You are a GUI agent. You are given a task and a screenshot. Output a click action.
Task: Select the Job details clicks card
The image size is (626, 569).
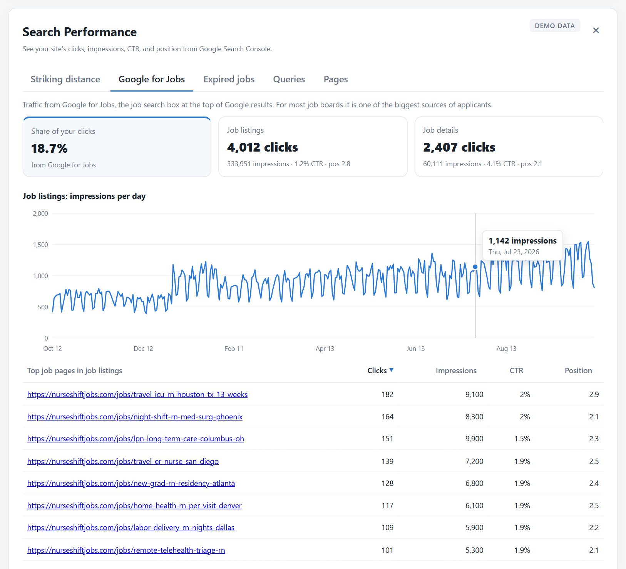tap(509, 147)
